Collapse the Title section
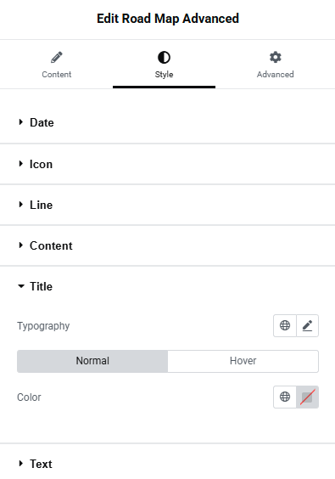 tap(168, 286)
